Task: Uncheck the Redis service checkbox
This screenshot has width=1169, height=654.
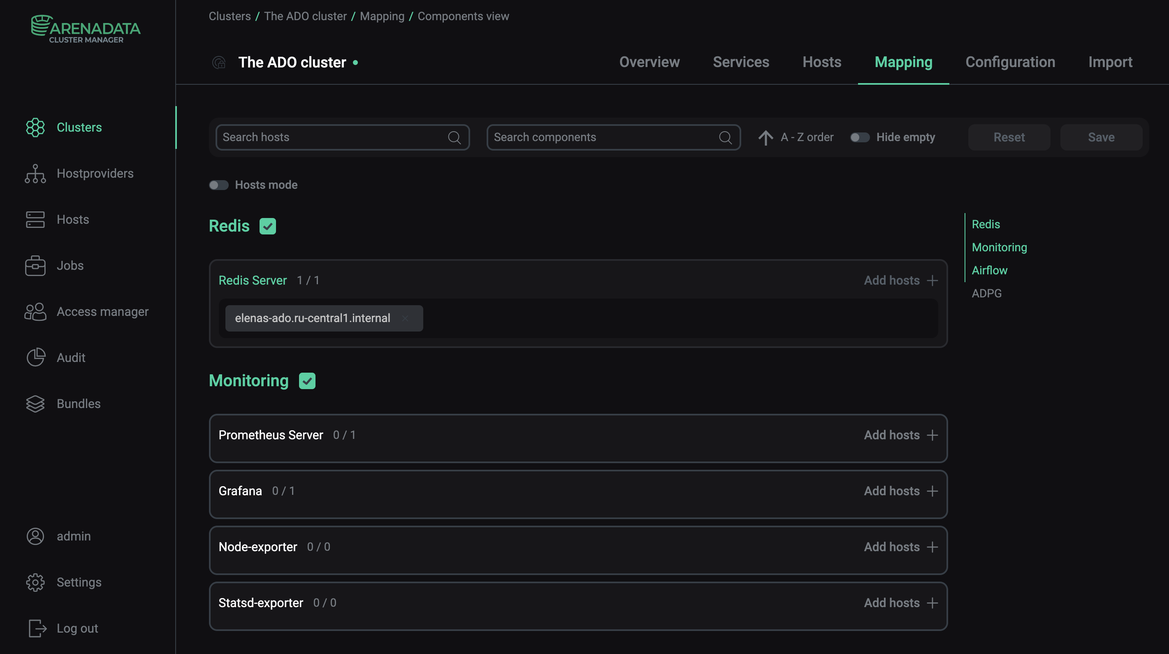Action: 268,226
